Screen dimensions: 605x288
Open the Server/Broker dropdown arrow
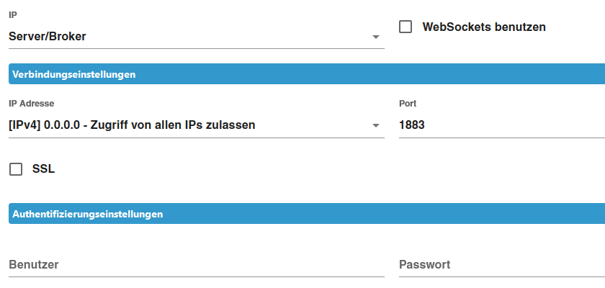tap(375, 37)
